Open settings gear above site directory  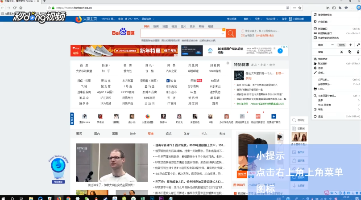coord(228,63)
